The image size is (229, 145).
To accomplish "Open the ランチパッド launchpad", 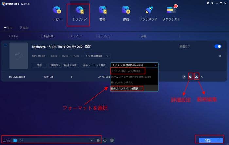I will 149,13.
